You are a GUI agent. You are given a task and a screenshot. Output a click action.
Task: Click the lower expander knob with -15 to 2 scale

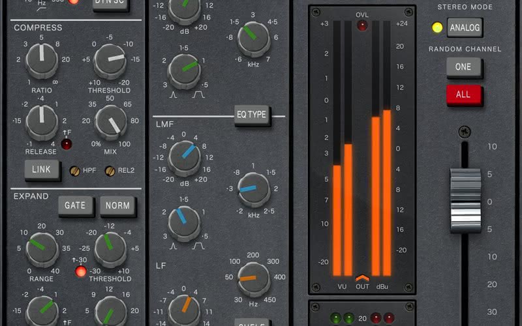[42, 311]
